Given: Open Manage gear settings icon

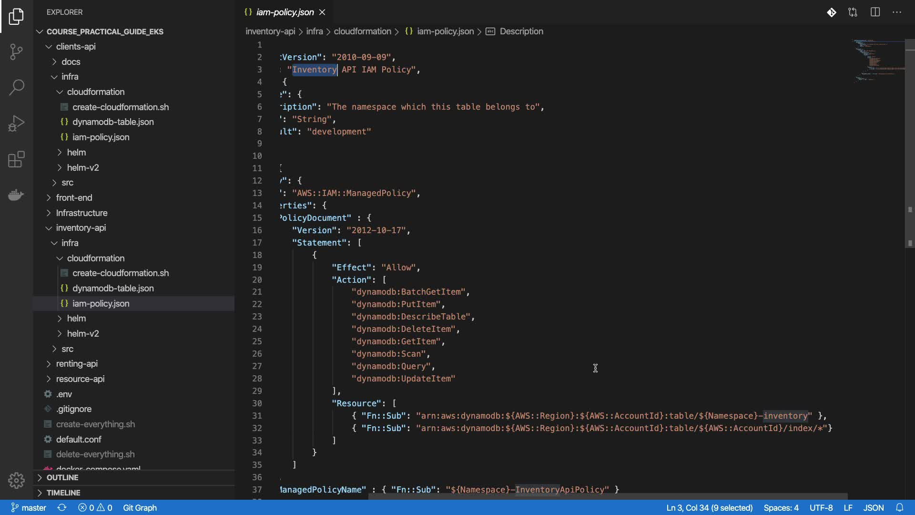Looking at the screenshot, I should pos(16,480).
